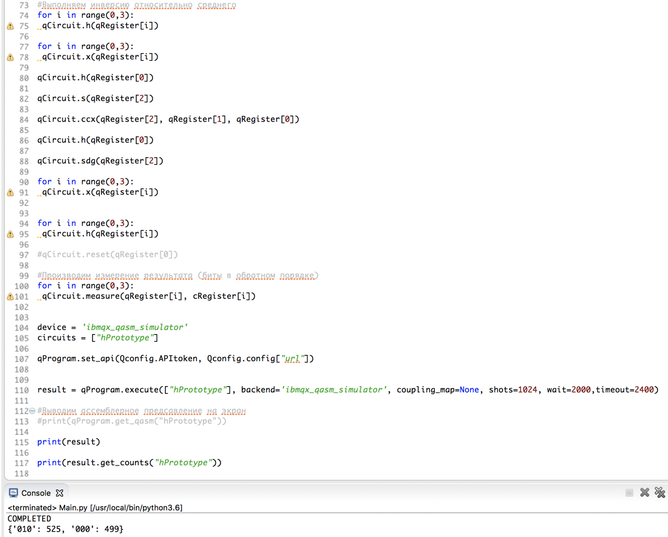Screen dimensions: 668x537
Task: Click the warning marker on line 95
Action: click(x=10, y=234)
